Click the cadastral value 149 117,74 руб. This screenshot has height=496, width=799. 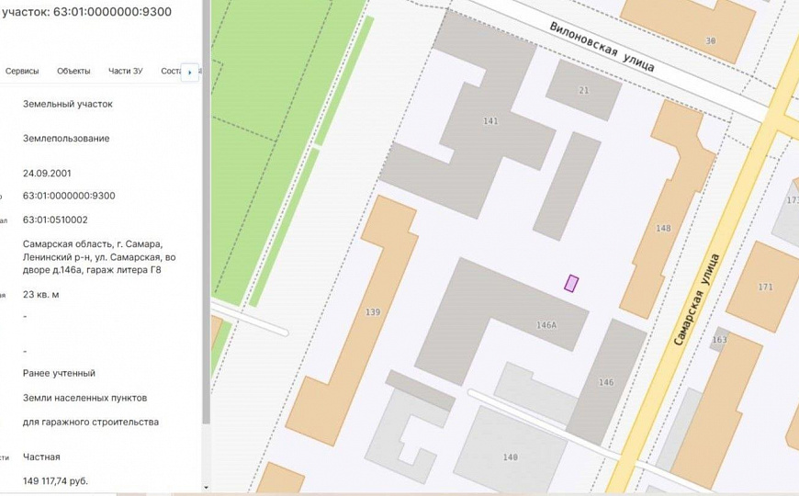pyautogui.click(x=55, y=481)
